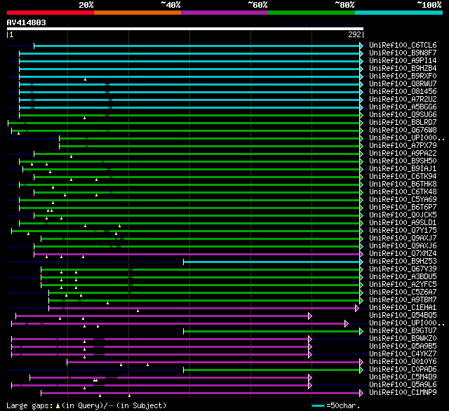
Task: Select the UniRef100_C1EHA1 label
Action: click(x=403, y=308)
